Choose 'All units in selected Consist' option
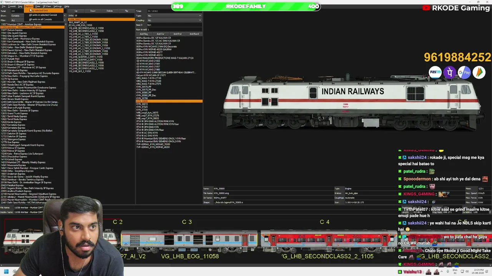492x276 pixels. point(43,15)
